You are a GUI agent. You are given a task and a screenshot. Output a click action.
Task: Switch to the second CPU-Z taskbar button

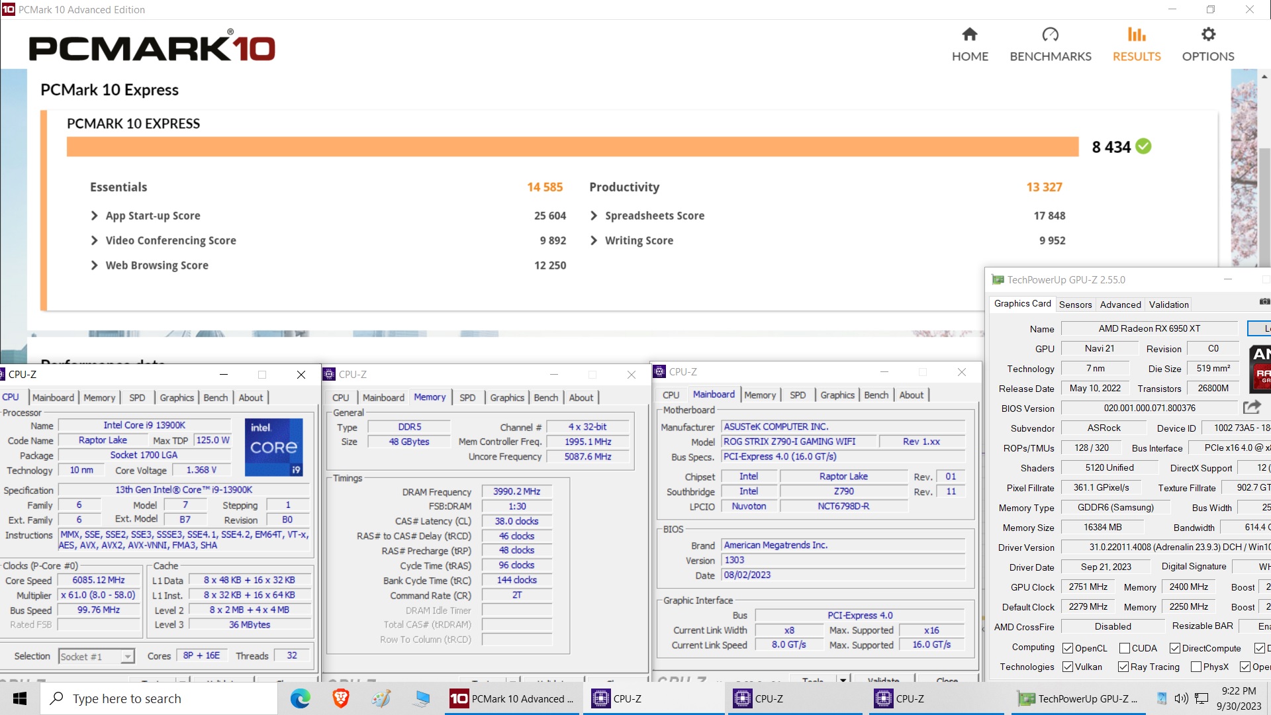tap(794, 698)
